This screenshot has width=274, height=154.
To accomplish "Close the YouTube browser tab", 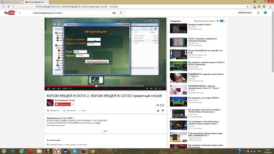I will [47, 2].
